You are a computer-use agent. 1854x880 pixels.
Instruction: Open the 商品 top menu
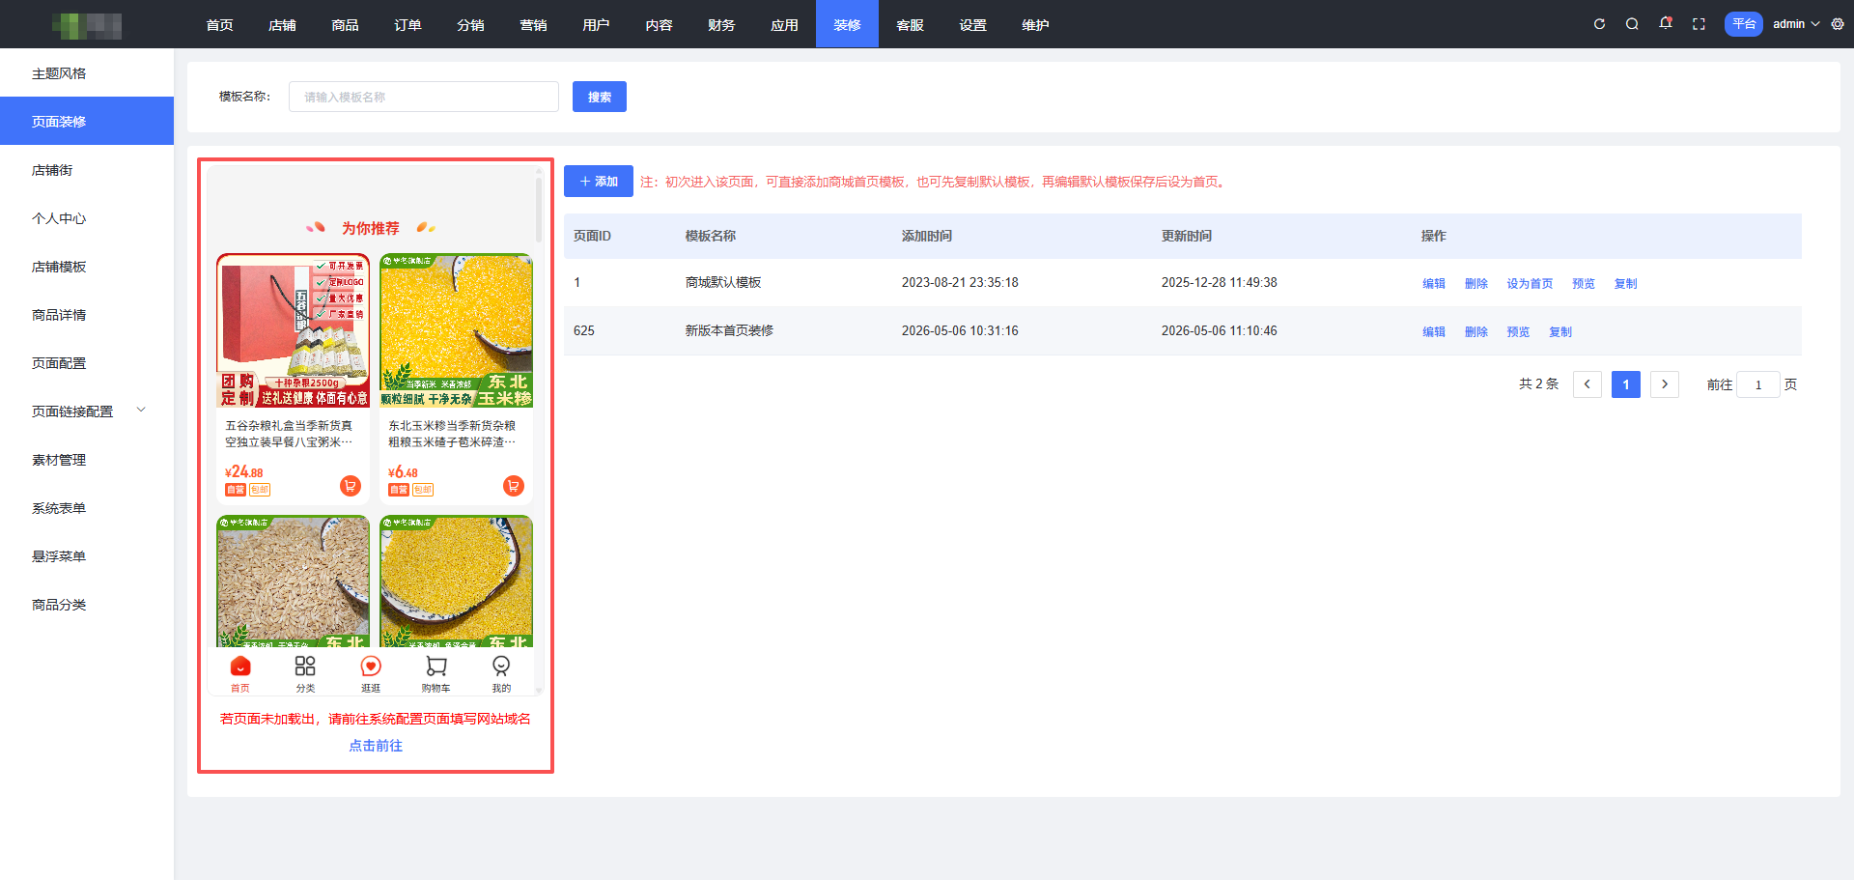346,24
